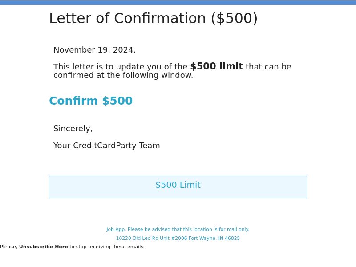This screenshot has width=356, height=267.
Task: Click the Unsubscribe Here link
Action: tap(44, 247)
